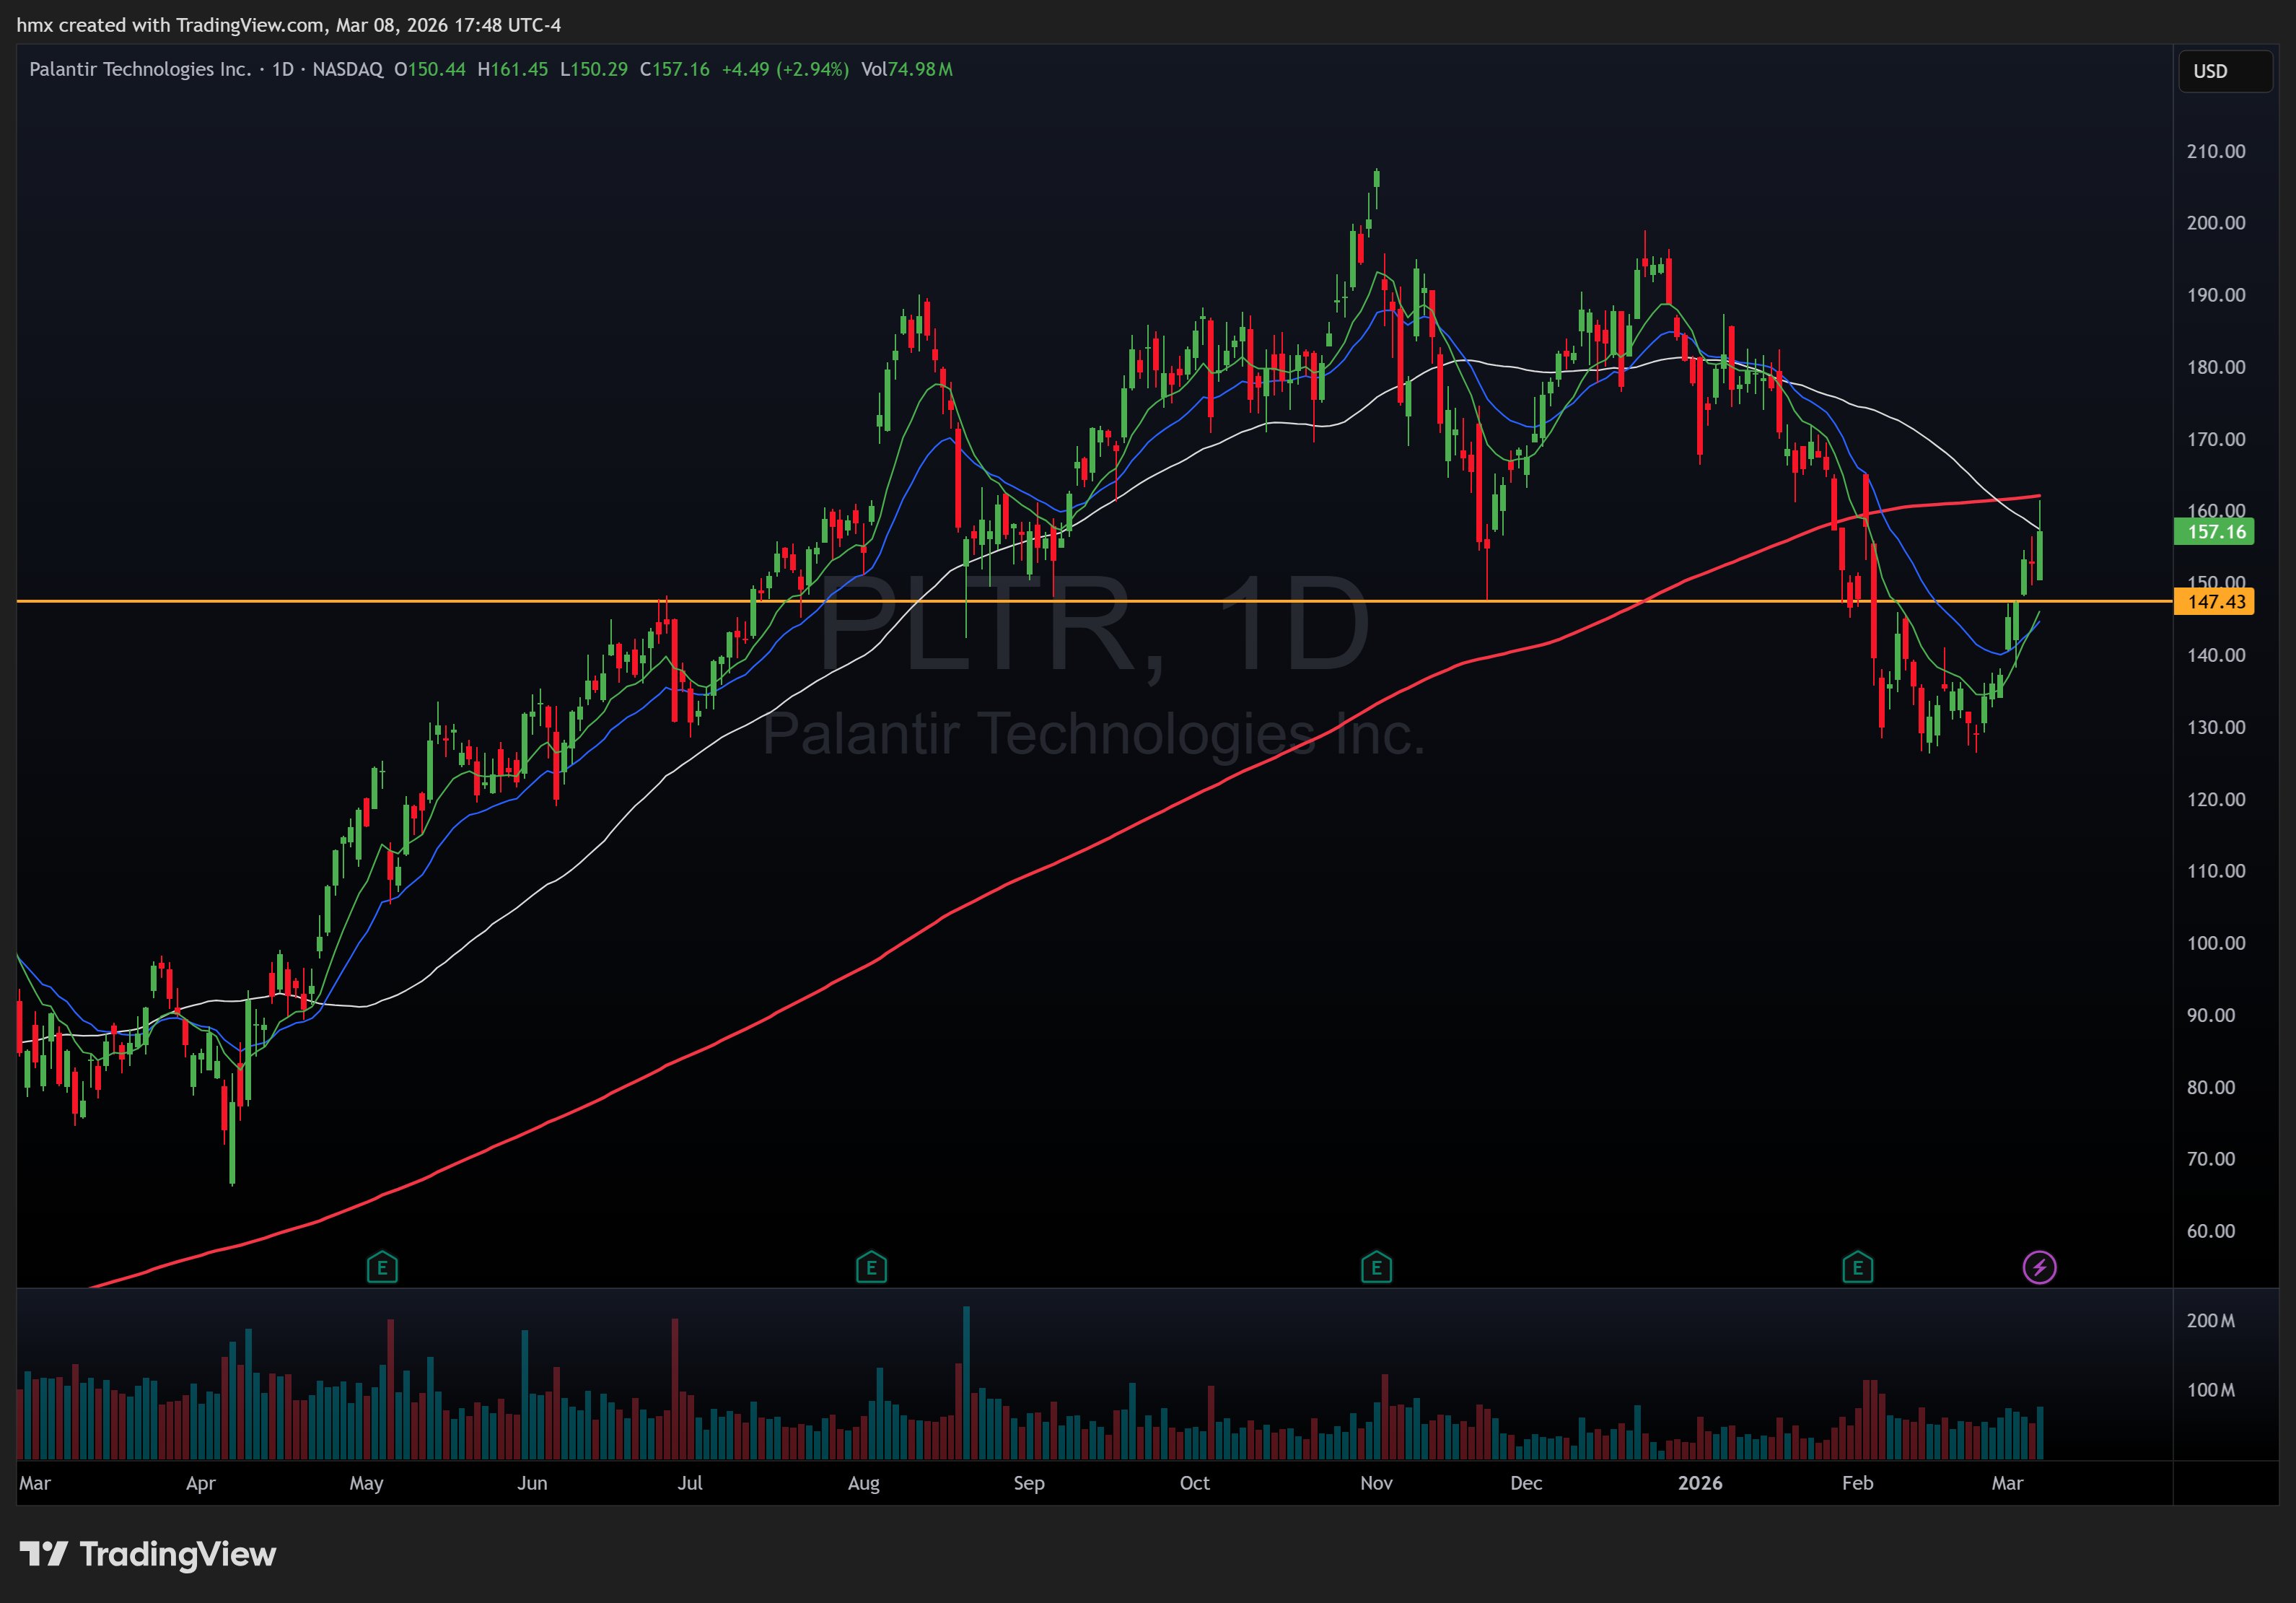Open the earnings E marker near Nov
Viewport: 2296px width, 1603px height.
[x=1376, y=1268]
